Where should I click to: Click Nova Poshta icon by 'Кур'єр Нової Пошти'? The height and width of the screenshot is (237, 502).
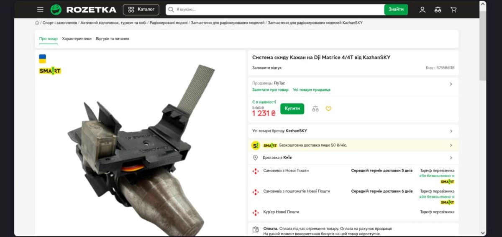point(256,212)
